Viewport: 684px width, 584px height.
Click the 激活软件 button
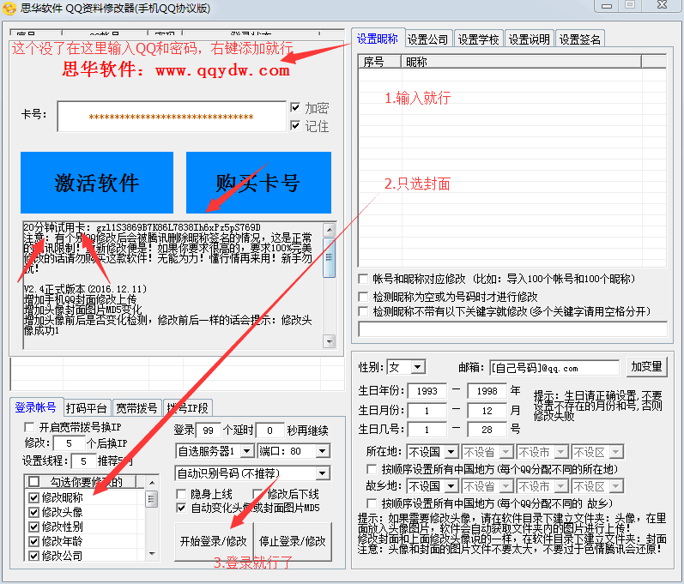pos(97,183)
